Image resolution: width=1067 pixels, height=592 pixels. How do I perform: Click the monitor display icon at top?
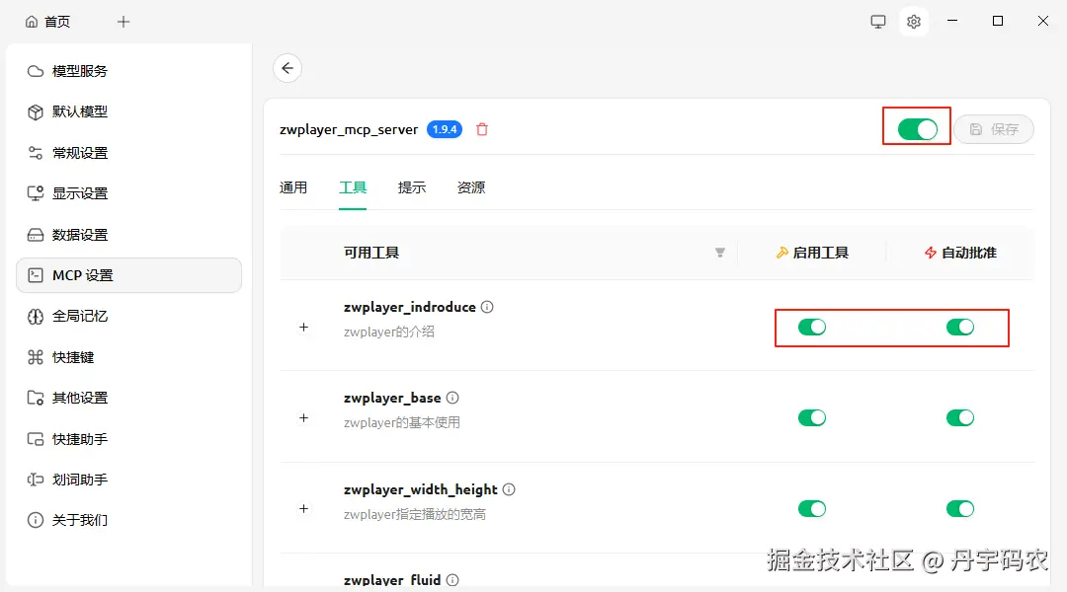point(878,22)
